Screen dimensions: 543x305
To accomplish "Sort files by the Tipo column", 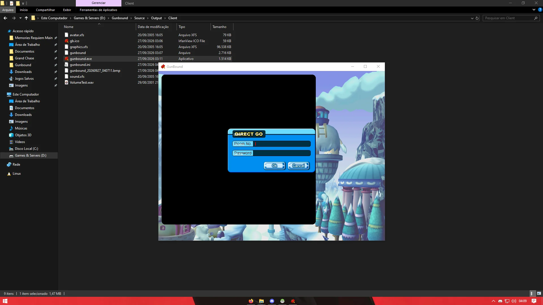I will coord(194,27).
